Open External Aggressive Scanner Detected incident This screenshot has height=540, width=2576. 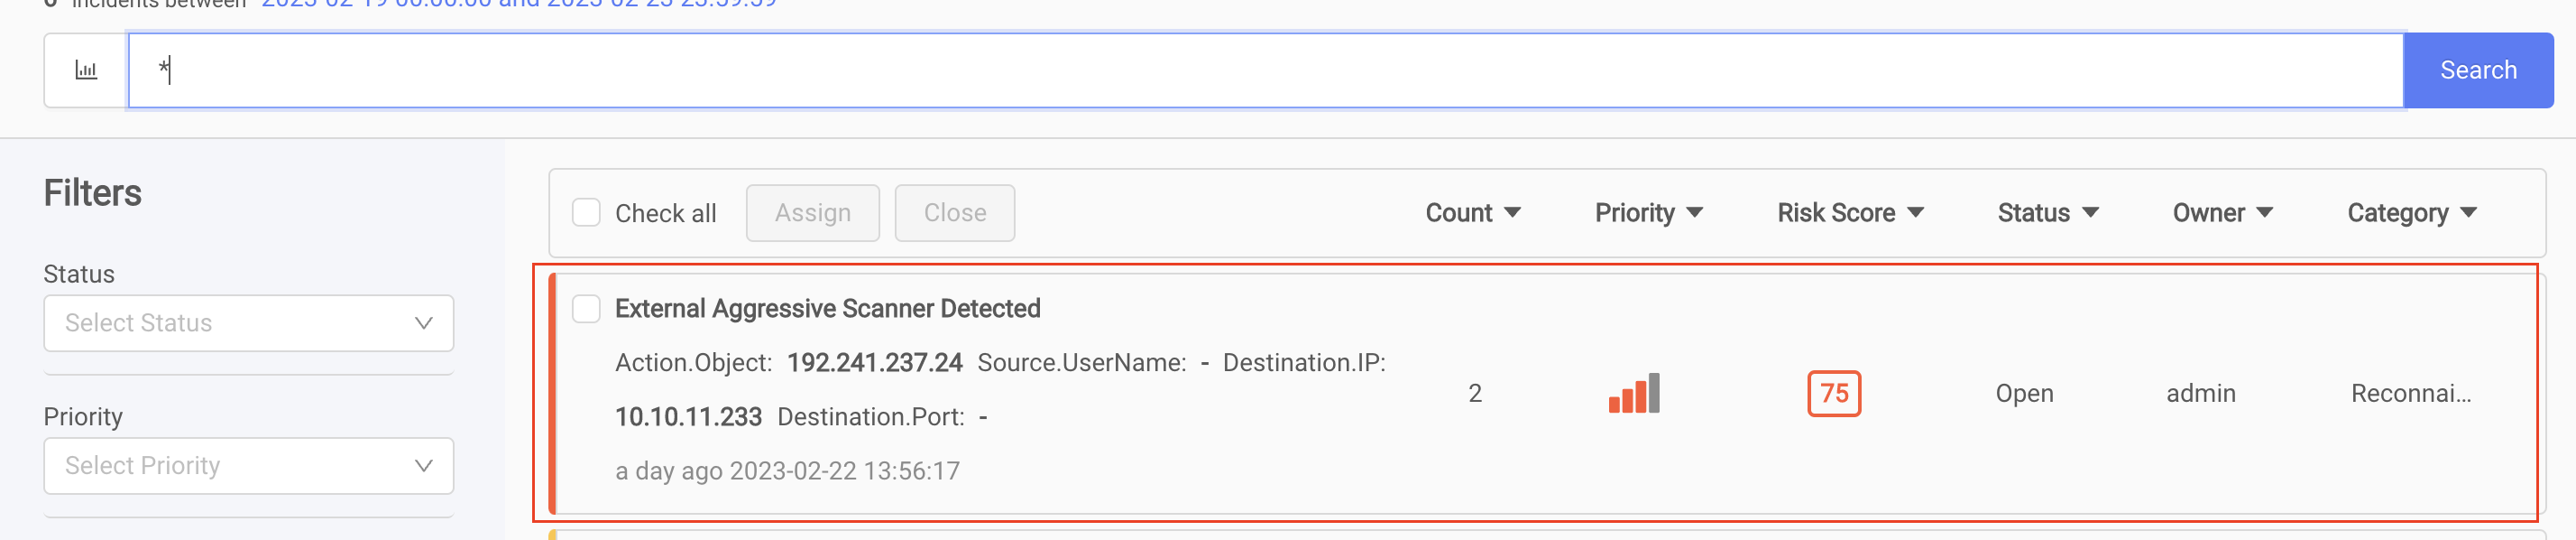[828, 309]
